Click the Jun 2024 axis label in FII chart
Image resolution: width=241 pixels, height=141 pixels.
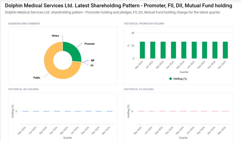(x=191, y=131)
